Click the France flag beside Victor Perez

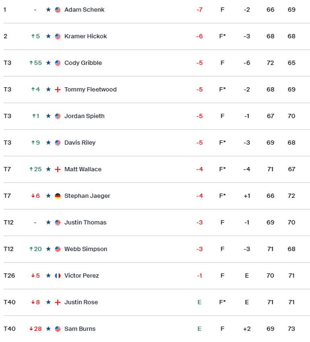click(58, 276)
